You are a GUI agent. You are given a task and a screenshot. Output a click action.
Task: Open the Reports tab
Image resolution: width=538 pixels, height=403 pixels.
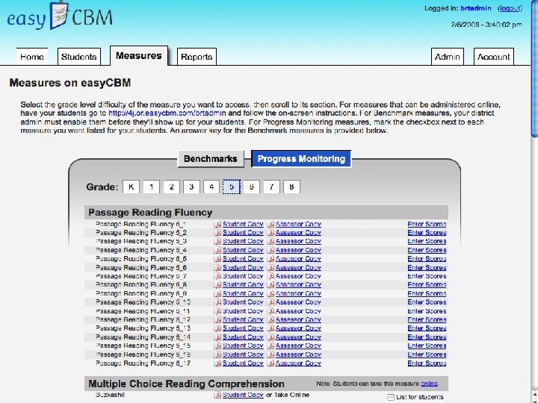[x=197, y=57]
